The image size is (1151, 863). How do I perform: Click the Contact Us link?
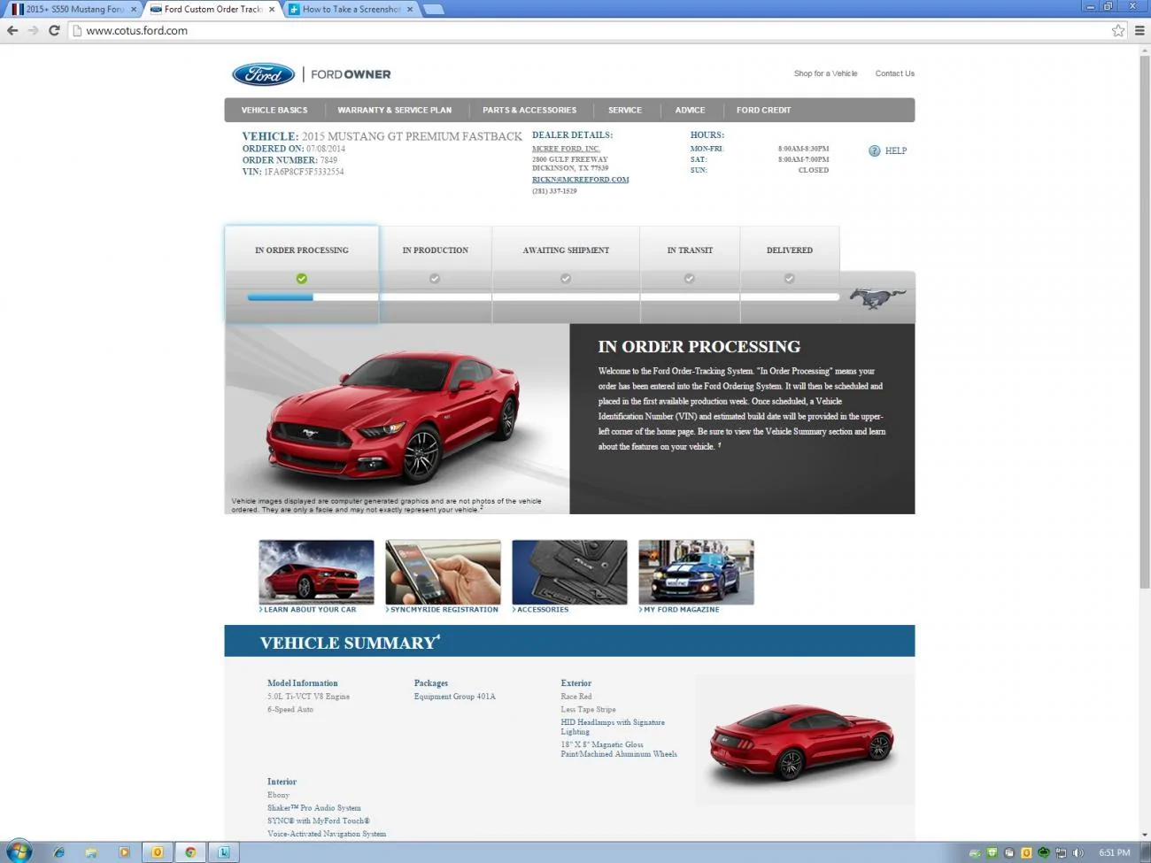click(895, 73)
